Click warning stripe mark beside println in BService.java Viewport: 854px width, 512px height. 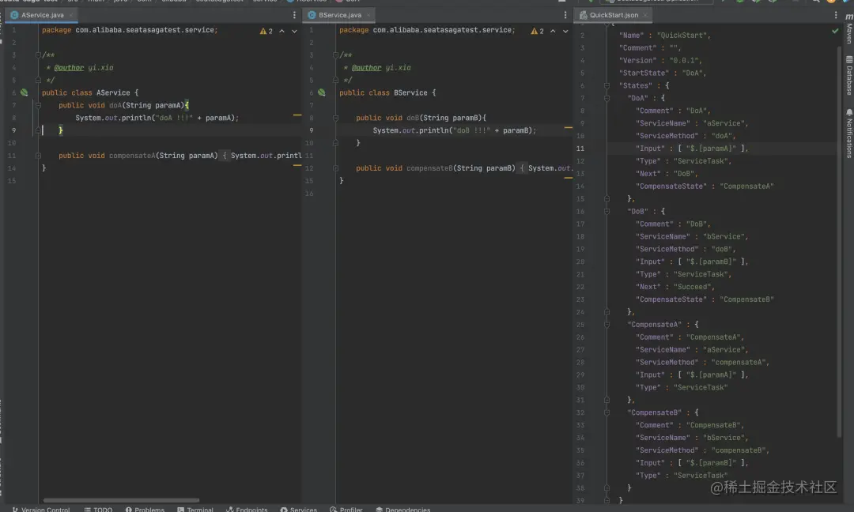coord(568,128)
